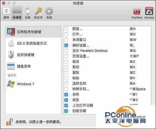The image size is (156, 129).
Task: Check the 复制 shortcut checkbox
Action: (x=66, y=73)
